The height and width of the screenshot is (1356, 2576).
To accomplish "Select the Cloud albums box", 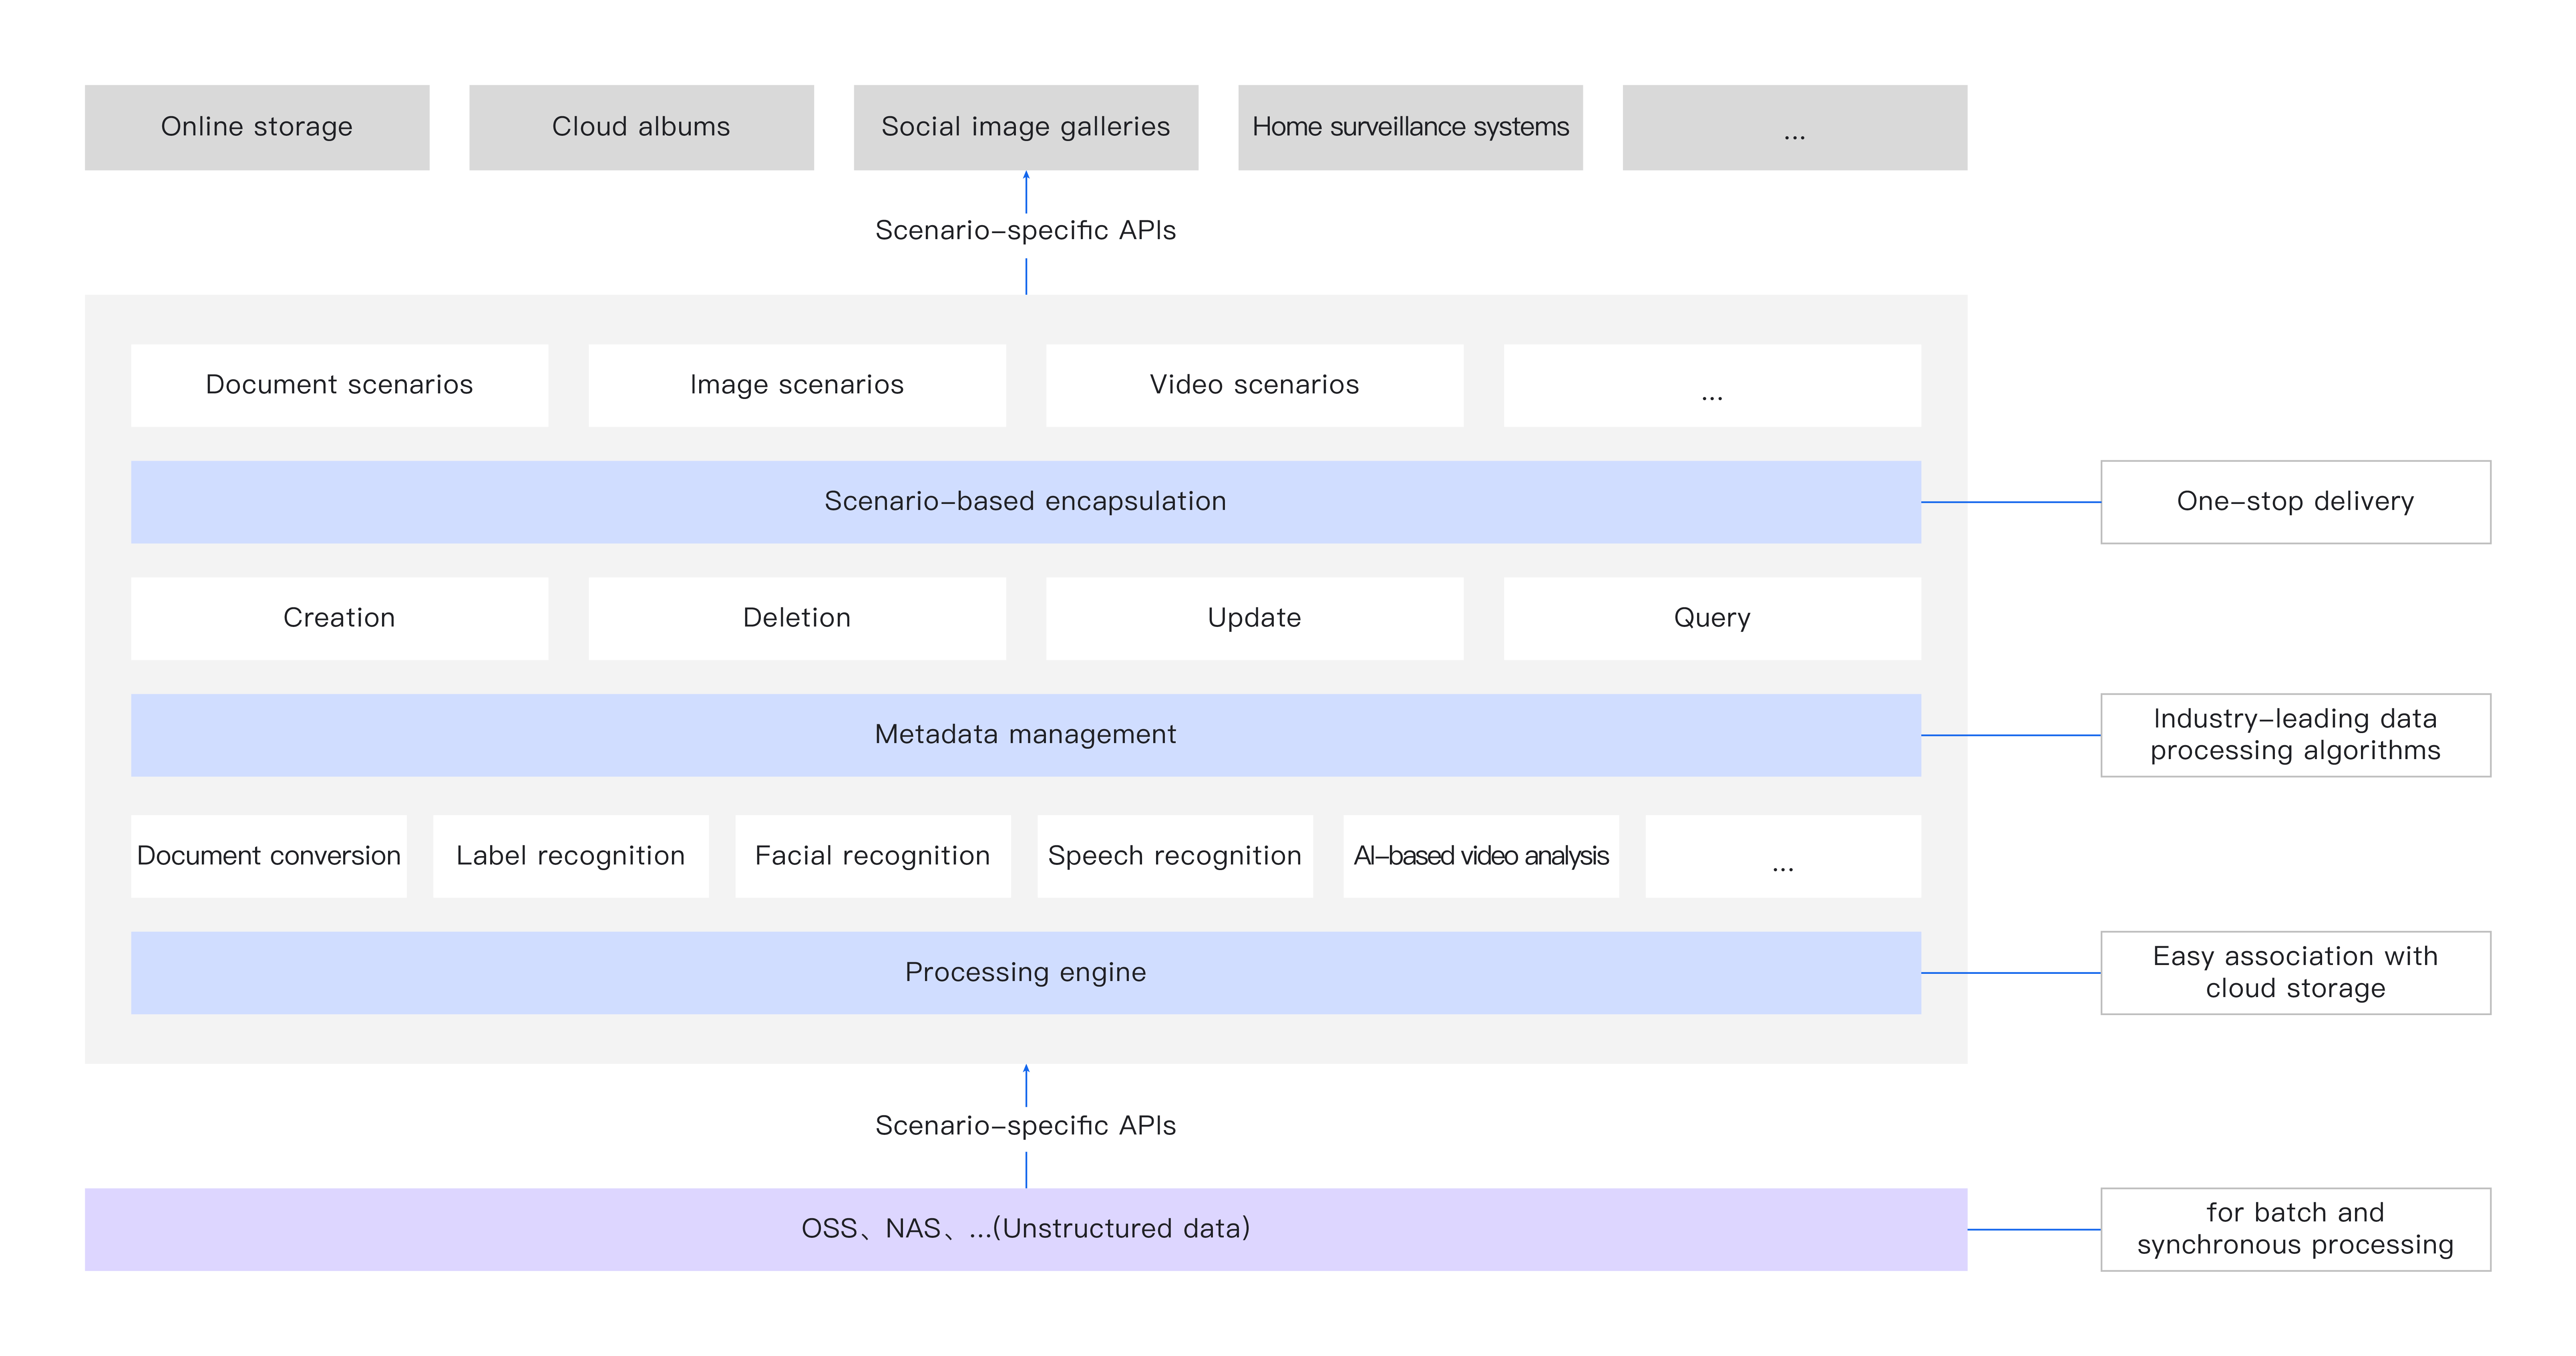I will coord(641,127).
